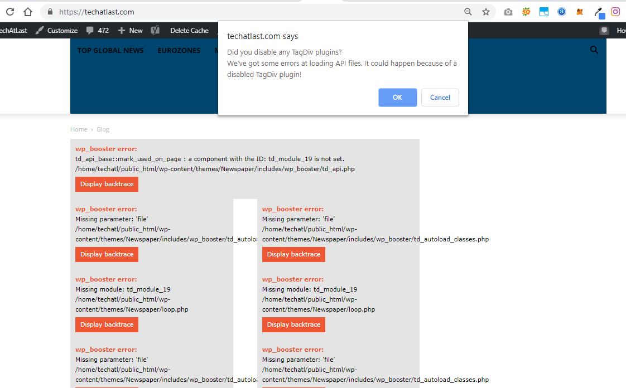
Task: View site security info via lock icon
Action: (50, 12)
